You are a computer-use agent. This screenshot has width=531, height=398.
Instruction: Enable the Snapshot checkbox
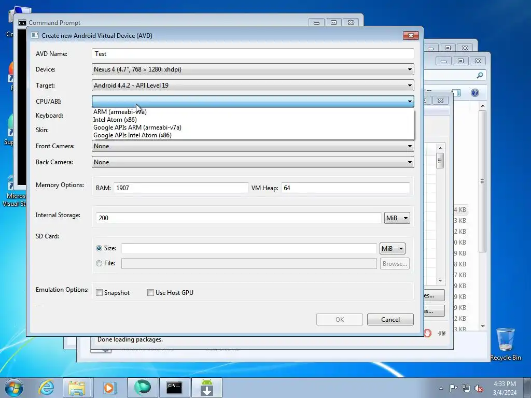coord(99,293)
